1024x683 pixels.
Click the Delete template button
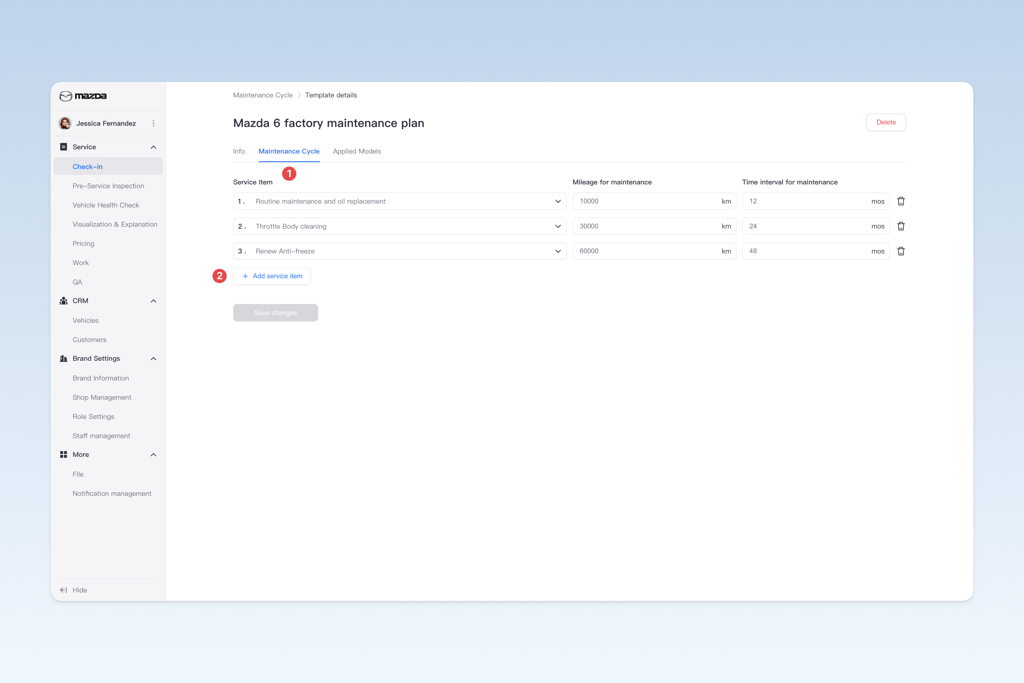coord(886,122)
